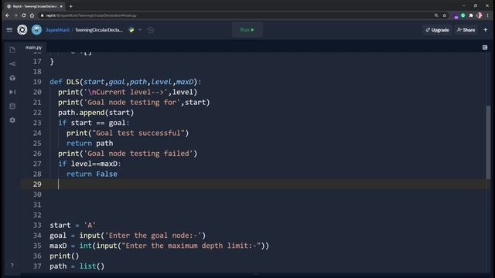Click the zoom magnifier in address bar
The width and height of the screenshot is (495, 278).
click(436, 15)
